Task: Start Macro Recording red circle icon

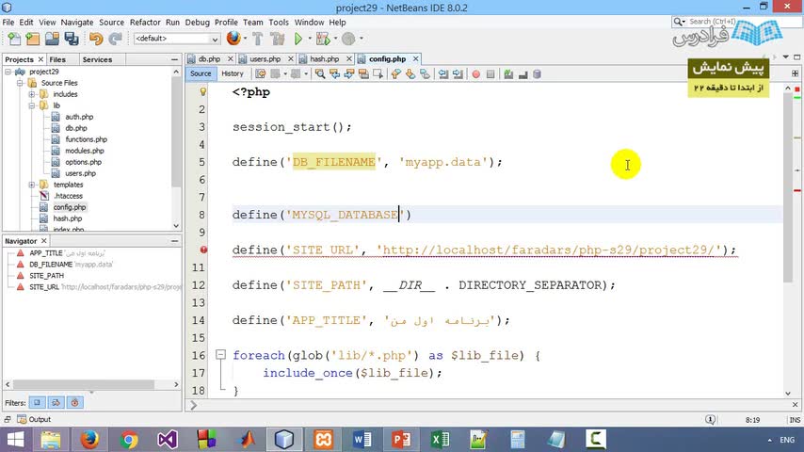Action: pyautogui.click(x=475, y=73)
